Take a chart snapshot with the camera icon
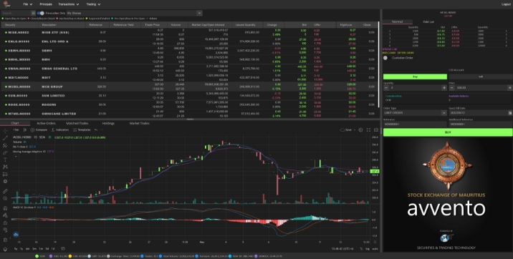 point(376,130)
